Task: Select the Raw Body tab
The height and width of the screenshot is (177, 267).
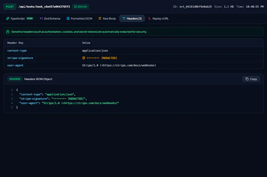Action: [x=107, y=18]
